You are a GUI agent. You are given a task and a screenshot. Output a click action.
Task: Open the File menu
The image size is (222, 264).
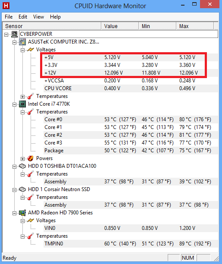9,17
